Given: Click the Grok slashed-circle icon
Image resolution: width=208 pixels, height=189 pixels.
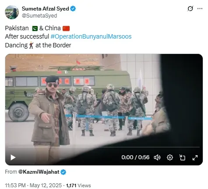Looking at the screenshot, I should 190,9.
